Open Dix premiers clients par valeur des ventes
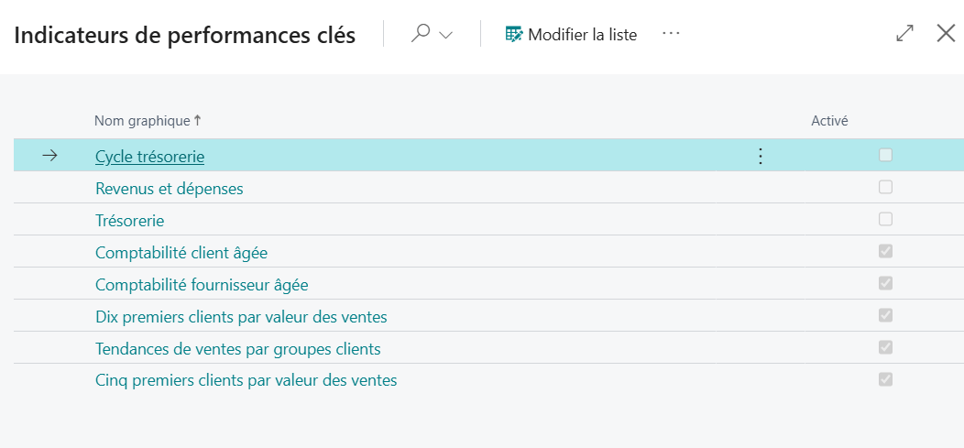The height and width of the screenshot is (448, 964). (x=241, y=317)
